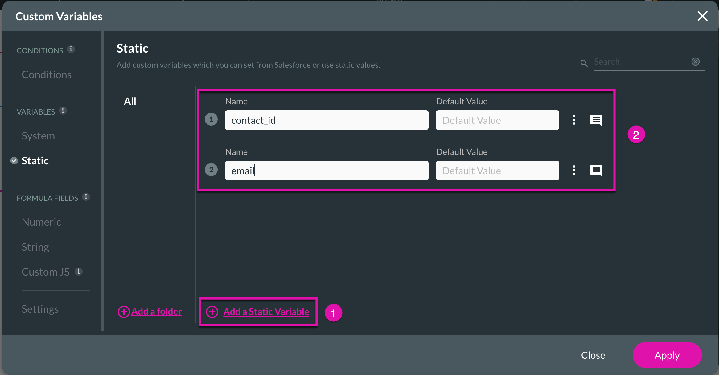Click the Apply button to save changes
Viewport: 719px width, 375px height.
pyautogui.click(x=667, y=355)
